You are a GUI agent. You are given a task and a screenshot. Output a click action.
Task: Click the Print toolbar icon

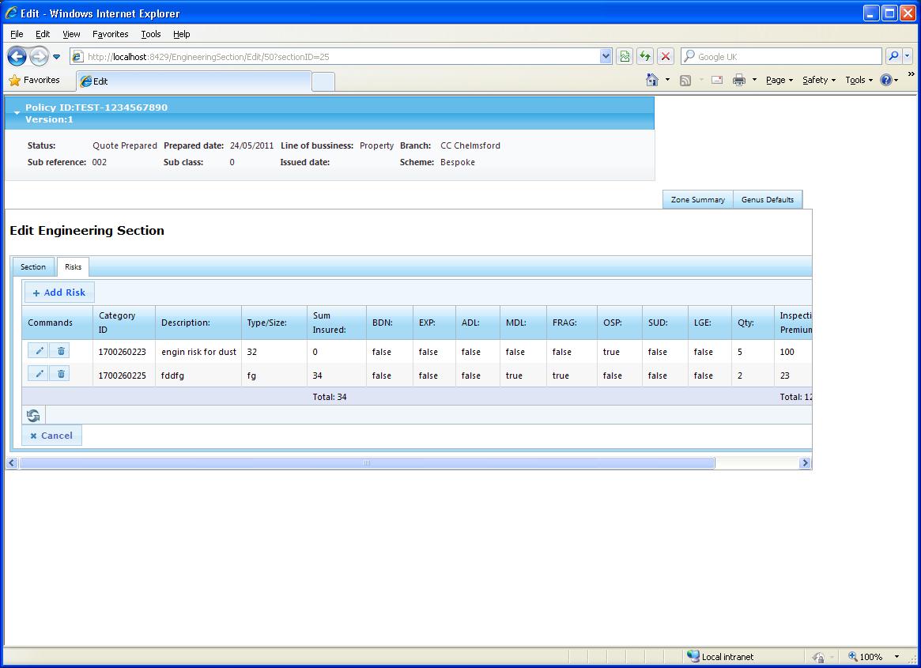coord(739,80)
